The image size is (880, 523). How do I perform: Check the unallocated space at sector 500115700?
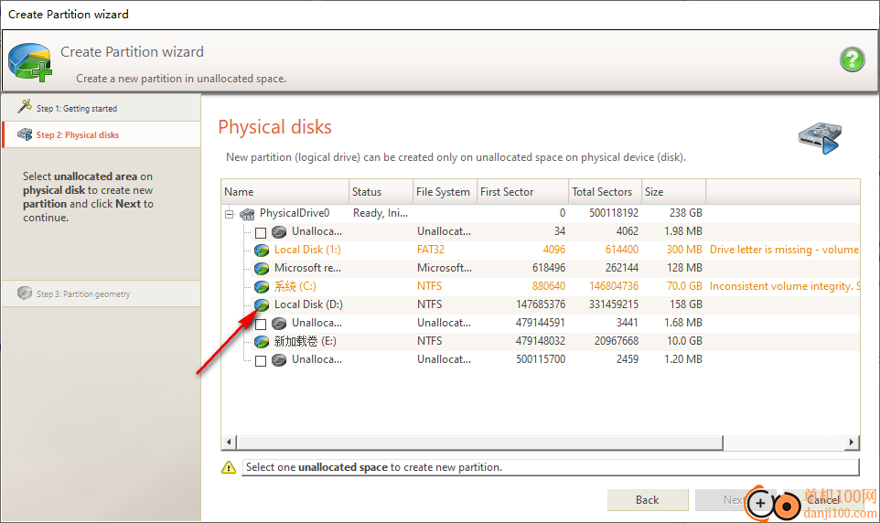pos(261,360)
